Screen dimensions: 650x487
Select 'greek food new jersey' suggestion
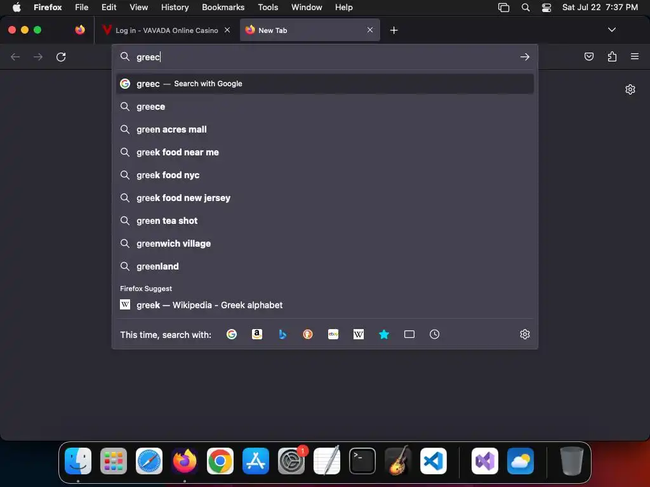(x=324, y=198)
